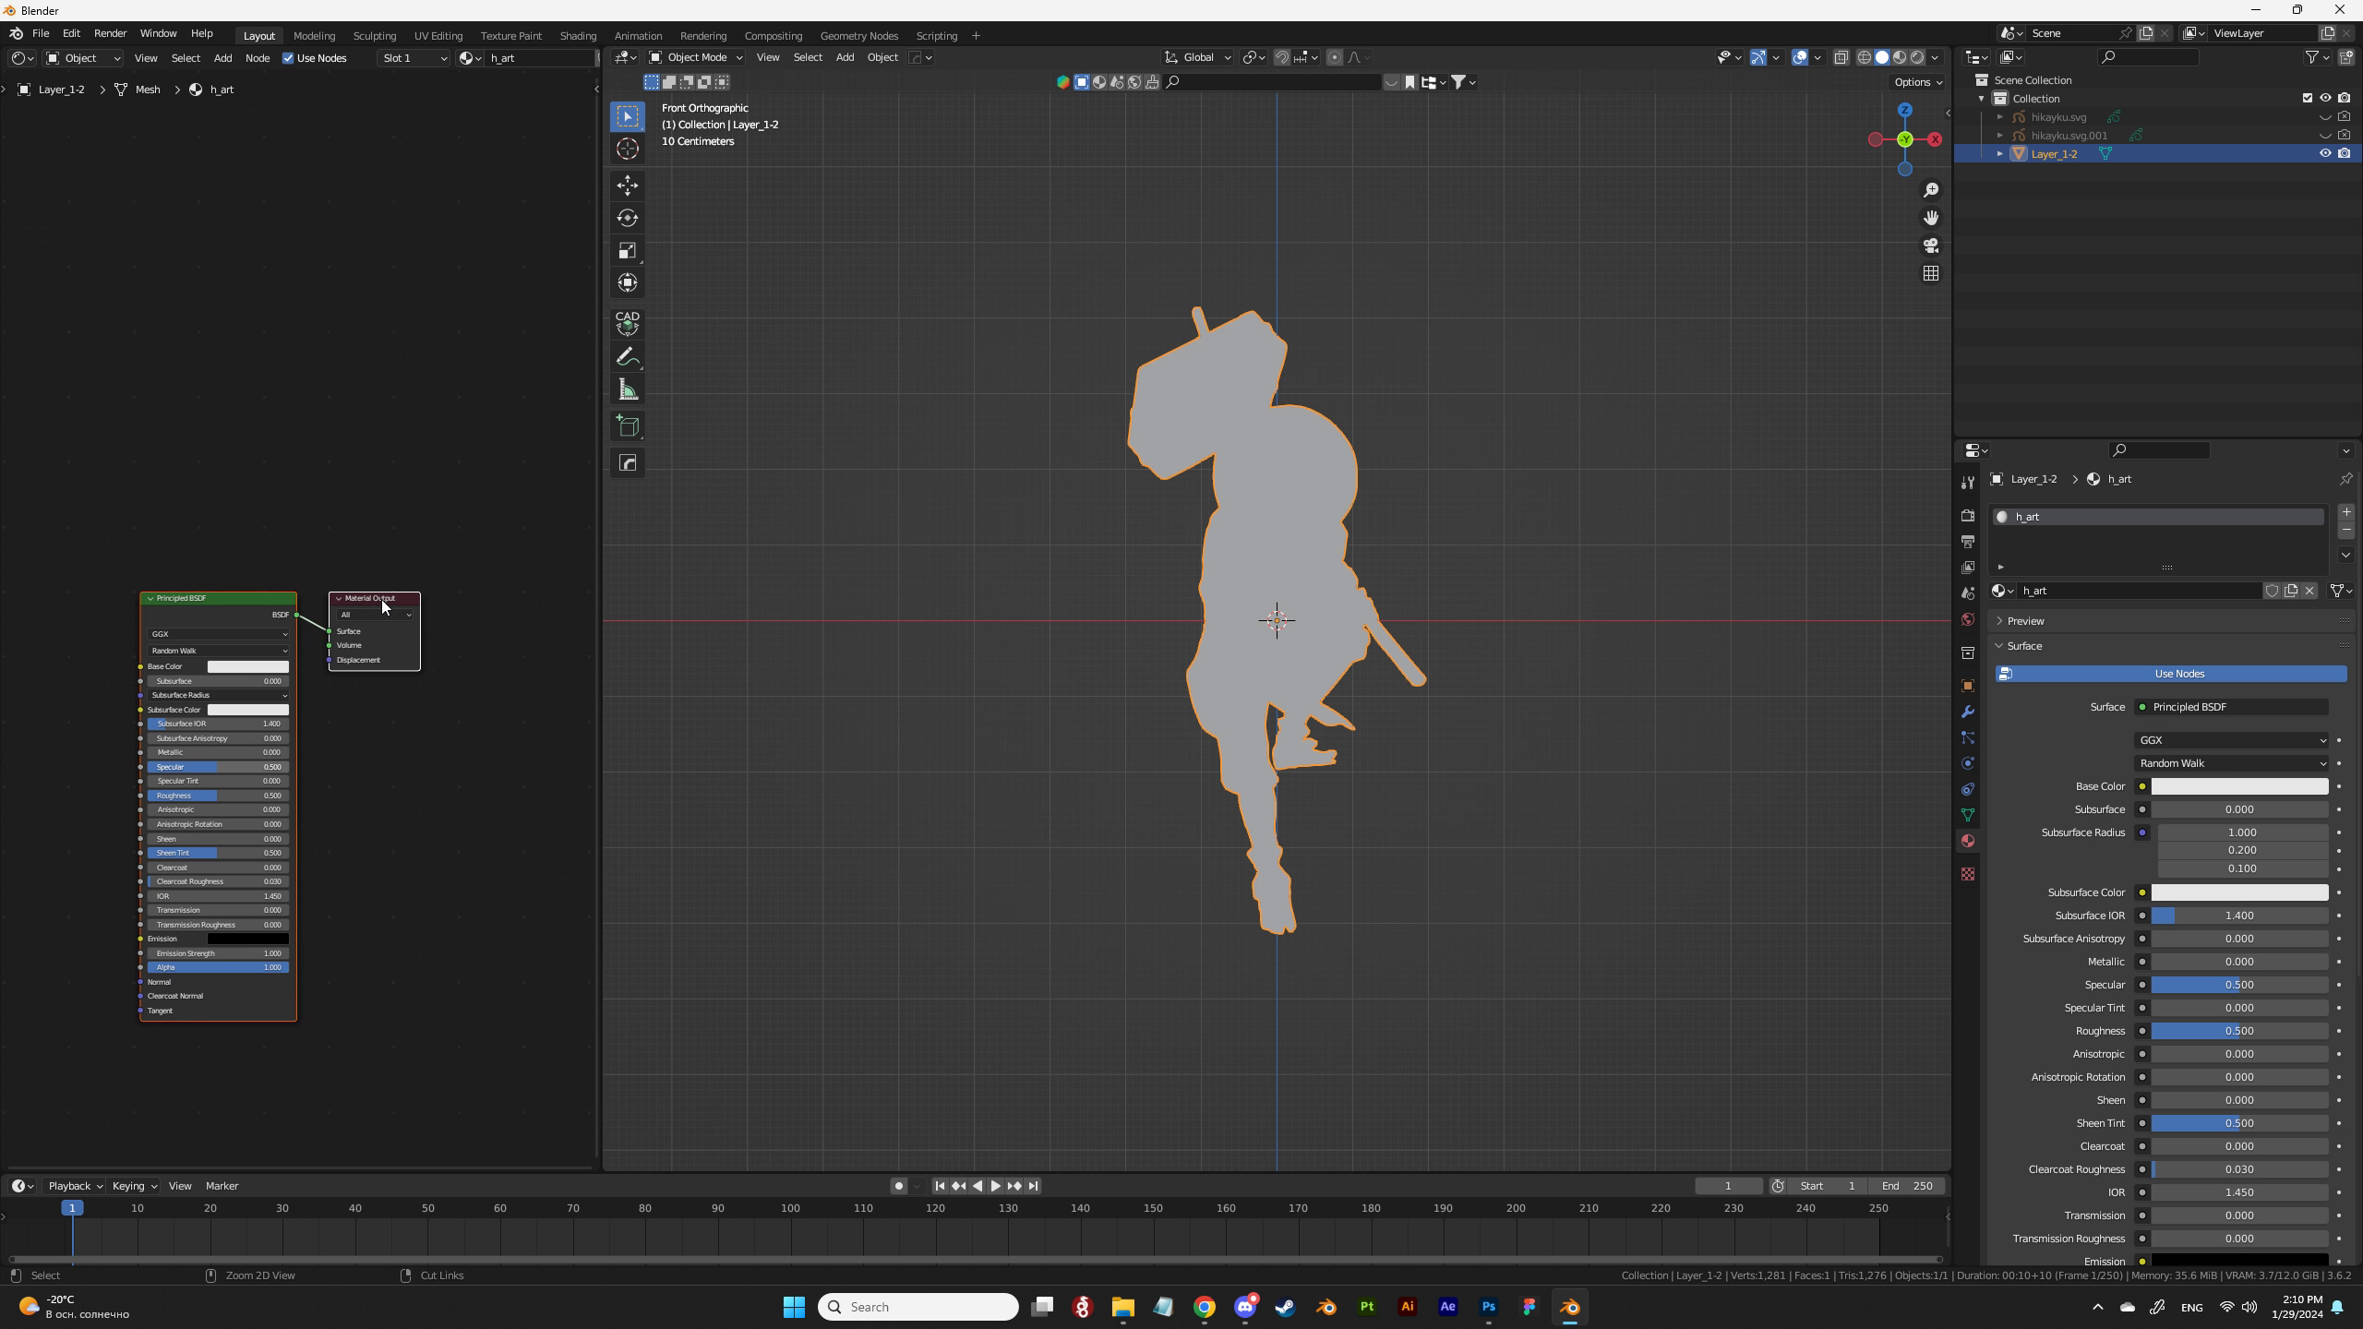The height and width of the screenshot is (1329, 2363).
Task: Activate the Scale tool
Action: pos(628,251)
